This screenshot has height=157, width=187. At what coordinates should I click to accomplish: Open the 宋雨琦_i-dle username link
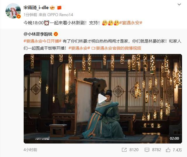point(36,8)
